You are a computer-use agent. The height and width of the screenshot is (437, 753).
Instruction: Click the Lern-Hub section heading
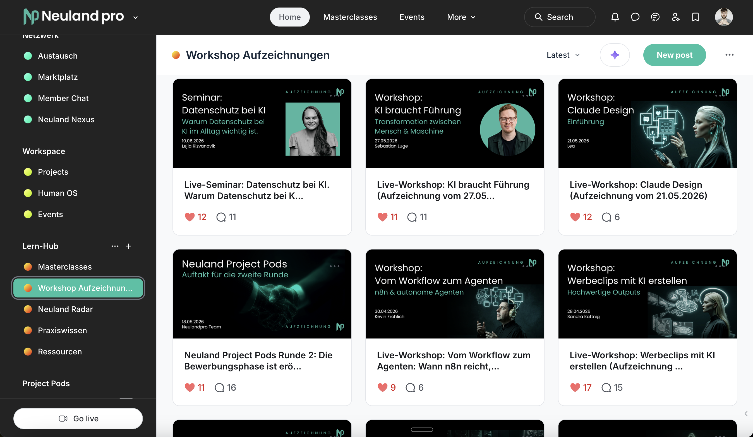coord(40,246)
